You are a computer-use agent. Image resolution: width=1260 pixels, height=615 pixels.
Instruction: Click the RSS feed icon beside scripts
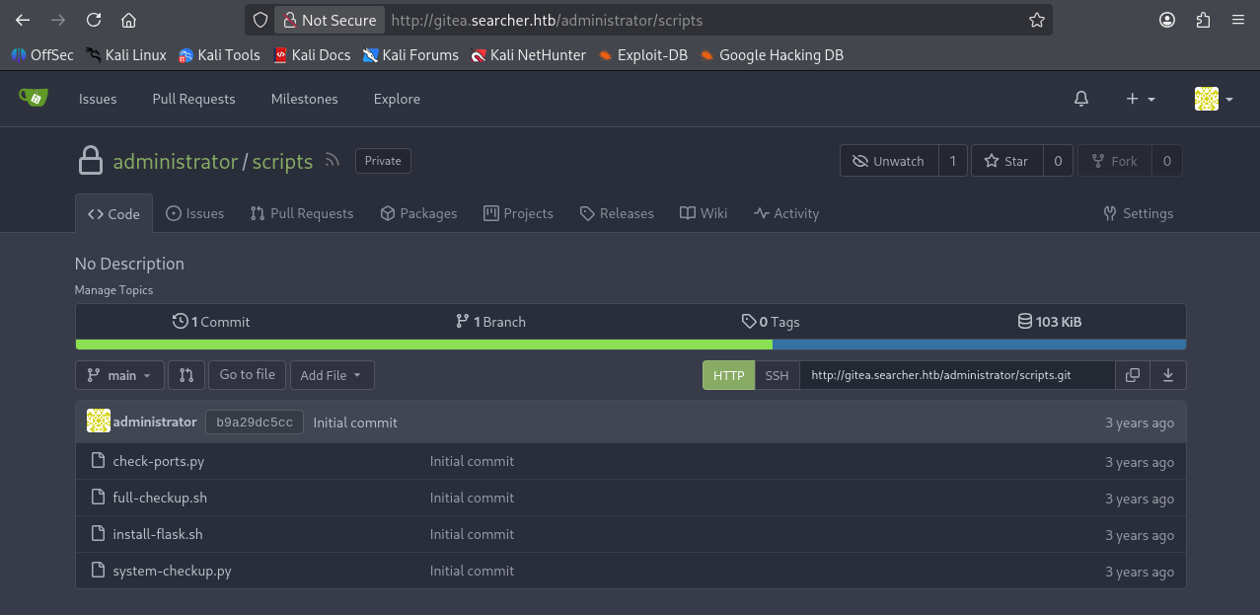click(x=333, y=161)
